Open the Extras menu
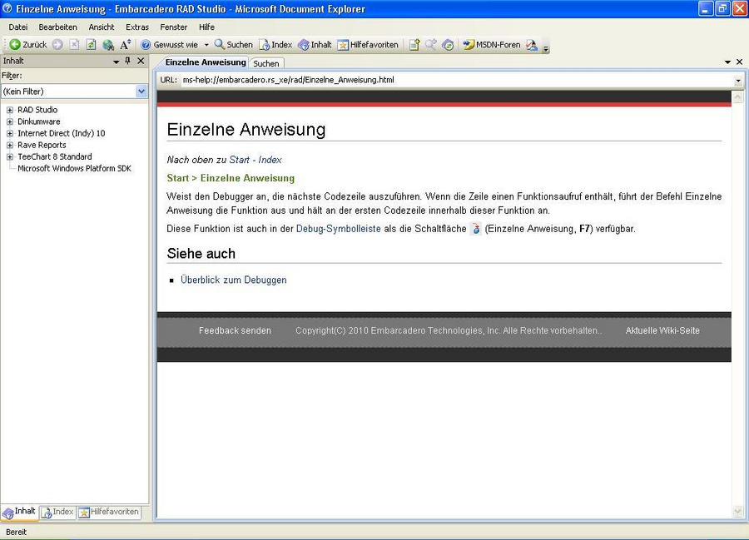The image size is (749, 540). 137,27
